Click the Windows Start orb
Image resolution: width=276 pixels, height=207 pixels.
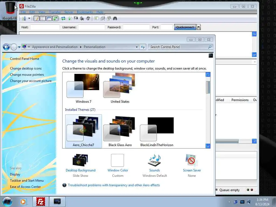[x=7, y=202]
